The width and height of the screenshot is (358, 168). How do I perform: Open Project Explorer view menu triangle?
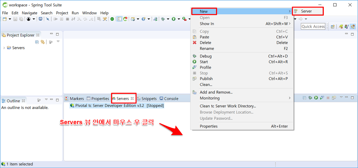point(58,41)
